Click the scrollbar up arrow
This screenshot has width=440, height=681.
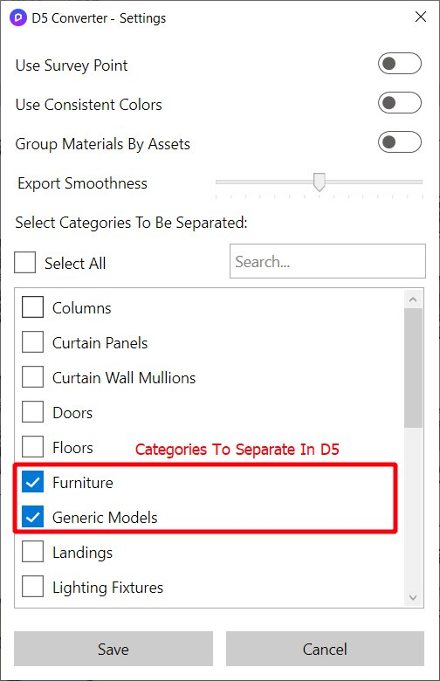point(413,299)
